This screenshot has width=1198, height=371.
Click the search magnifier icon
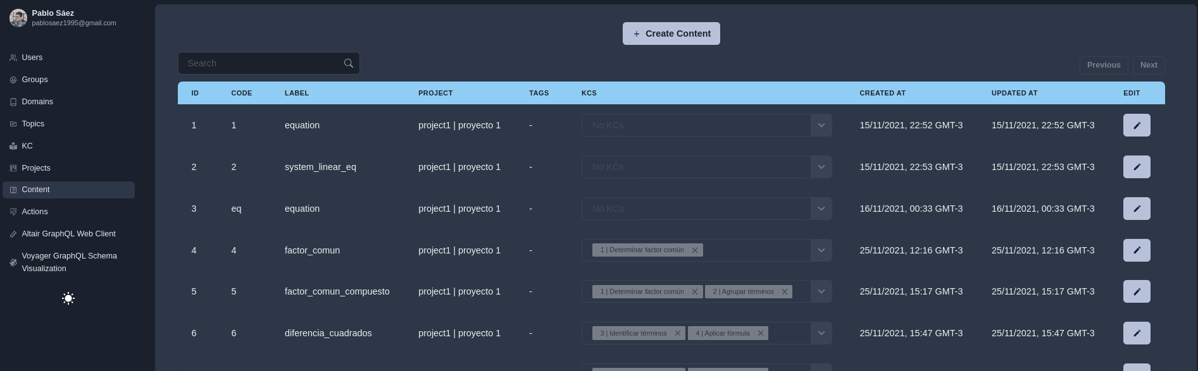tap(348, 63)
